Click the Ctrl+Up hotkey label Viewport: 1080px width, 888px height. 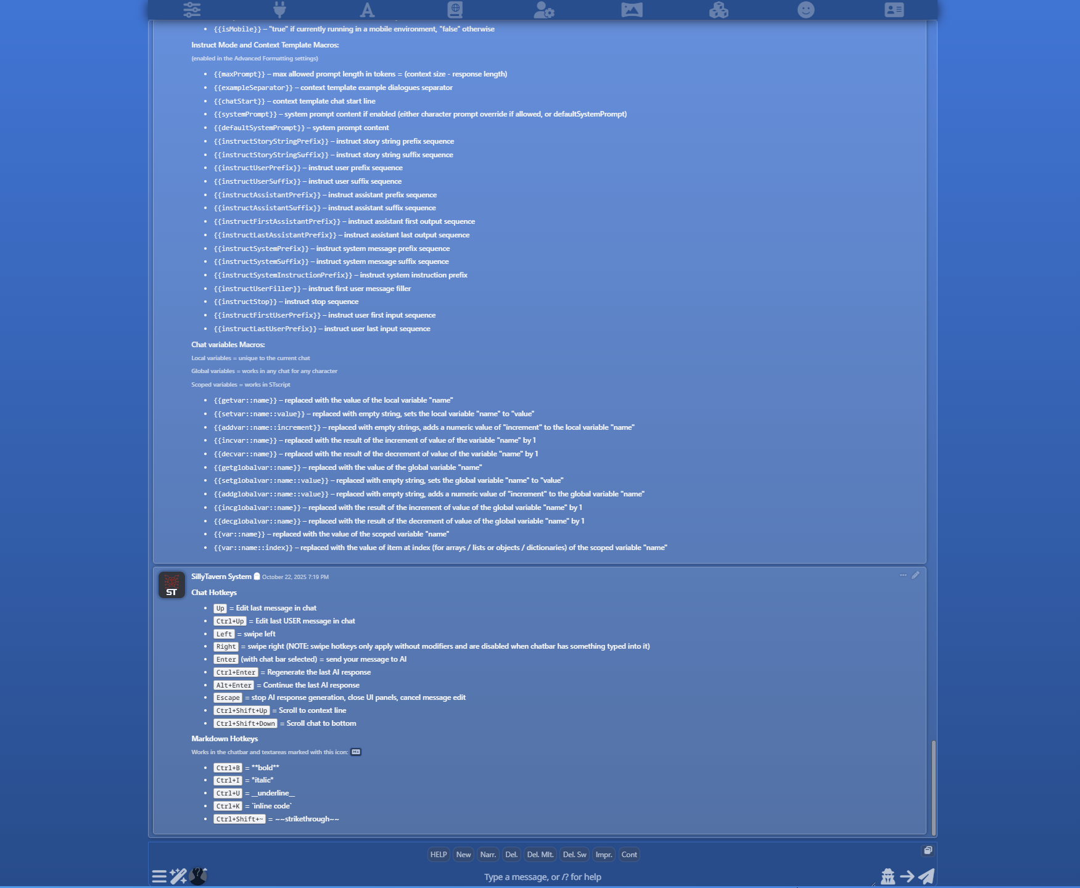tap(230, 621)
